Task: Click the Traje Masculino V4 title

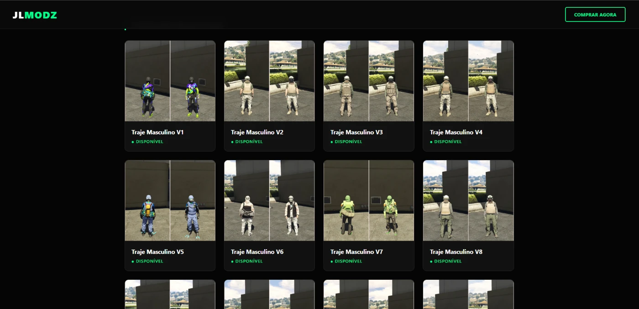Action: (456, 132)
